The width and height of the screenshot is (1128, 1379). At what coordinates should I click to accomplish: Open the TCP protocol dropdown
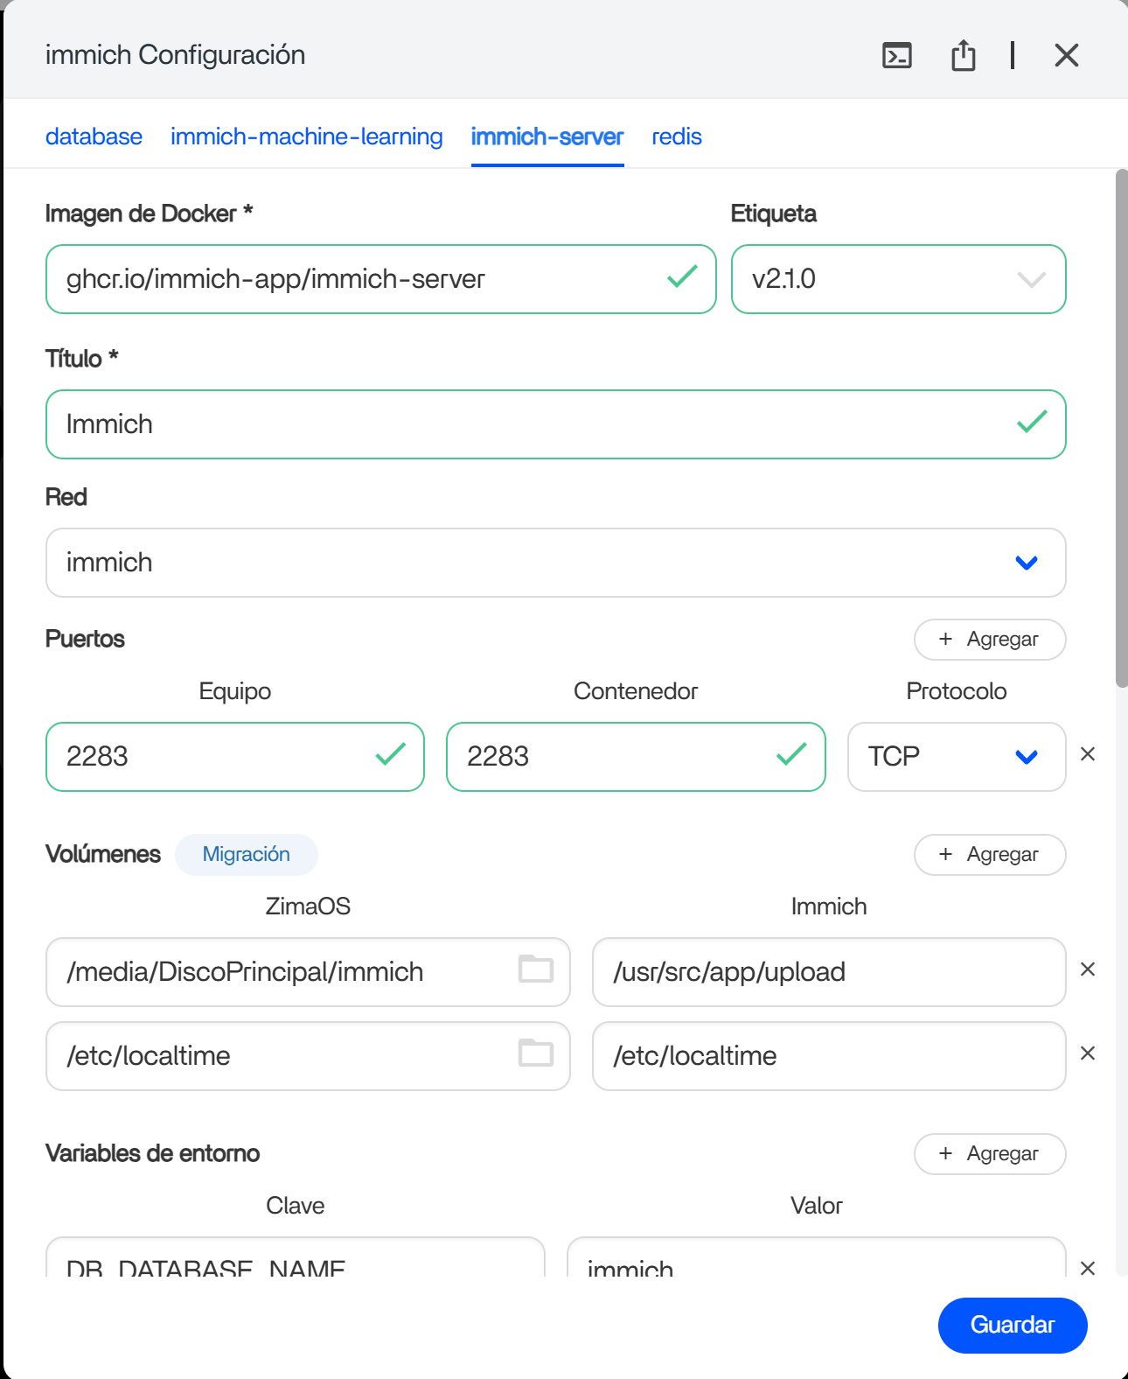(x=1026, y=757)
